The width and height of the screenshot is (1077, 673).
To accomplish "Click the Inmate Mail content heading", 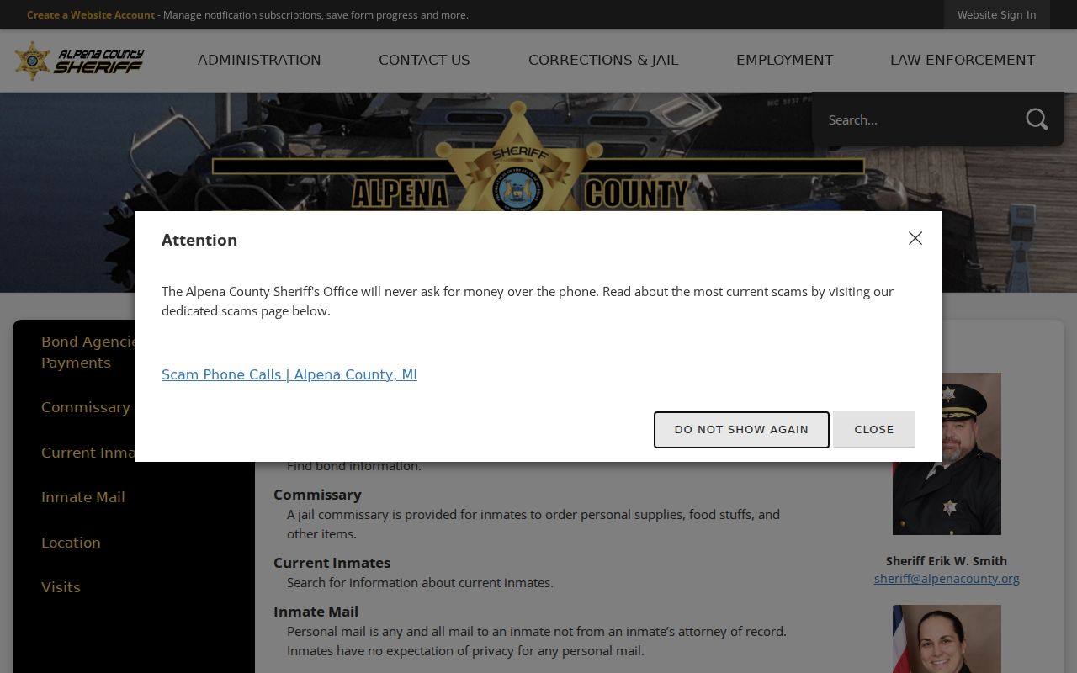I will point(316,612).
